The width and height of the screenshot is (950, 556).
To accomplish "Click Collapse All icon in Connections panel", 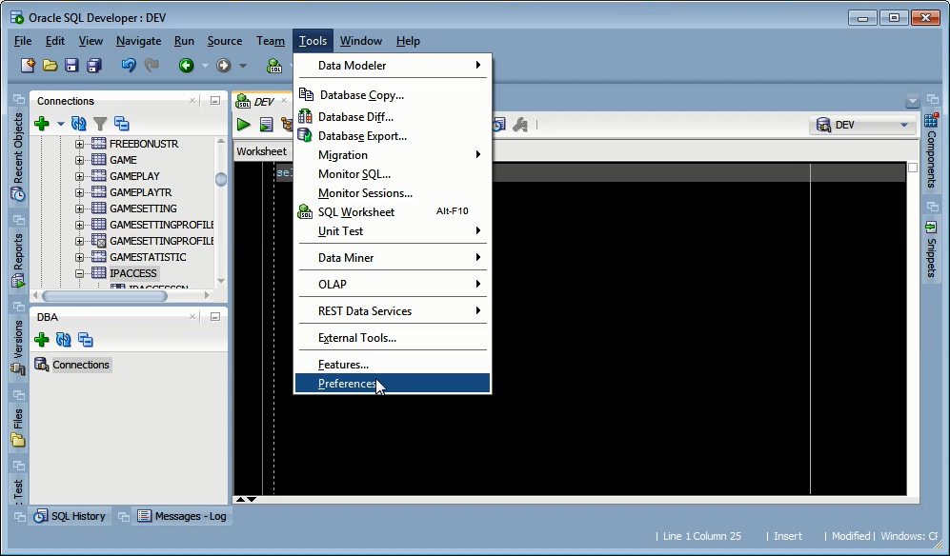I will [x=122, y=124].
